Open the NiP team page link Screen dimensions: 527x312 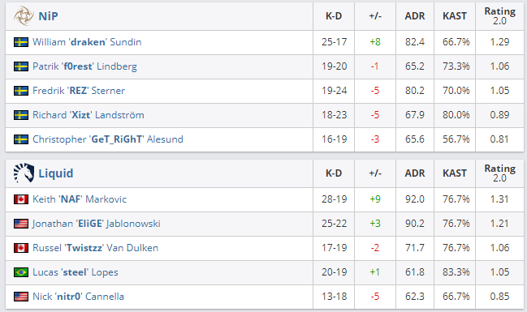click(x=48, y=16)
